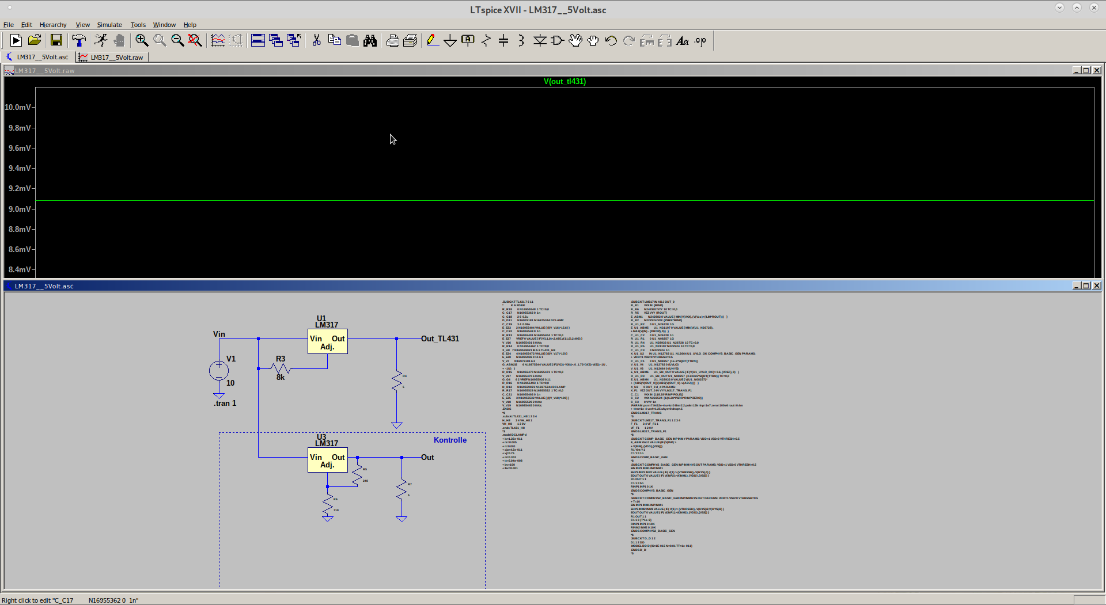Select the Drag closed-hand tool
1106x605 pixels.
[x=593, y=40]
